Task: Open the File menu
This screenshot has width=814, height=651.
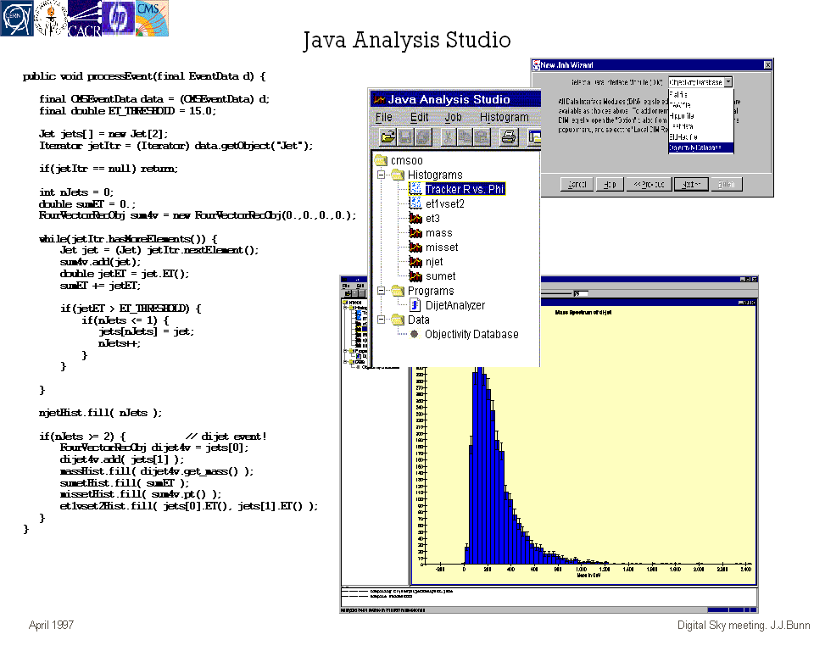Action: 384,117
